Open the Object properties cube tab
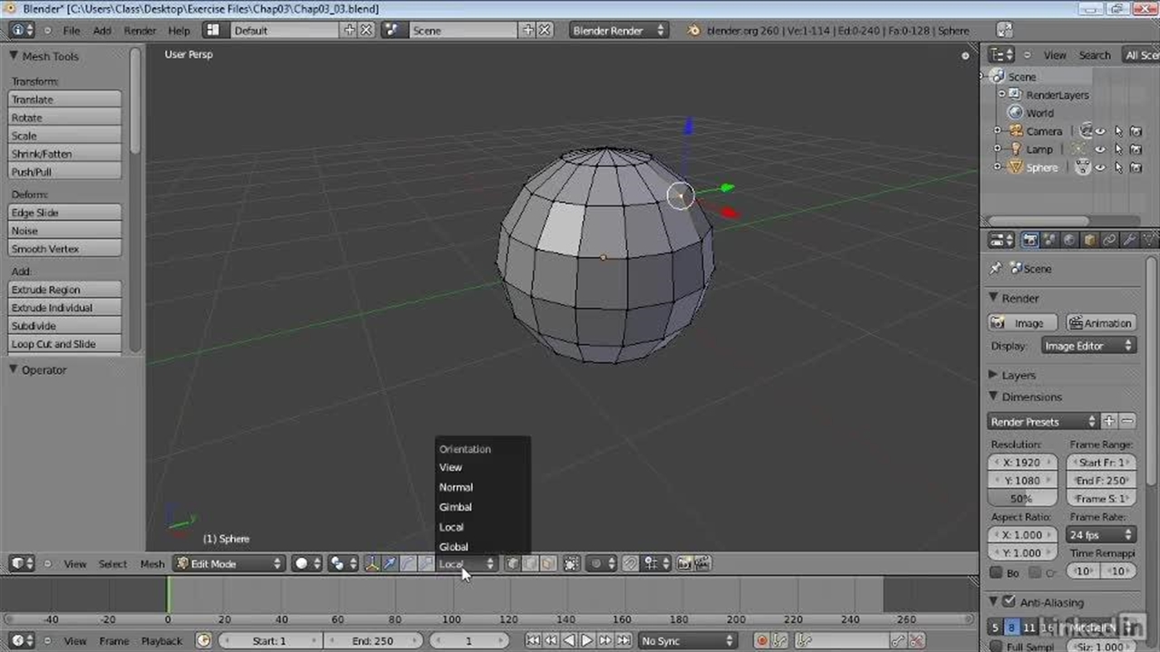1160x652 pixels. coord(1089,240)
